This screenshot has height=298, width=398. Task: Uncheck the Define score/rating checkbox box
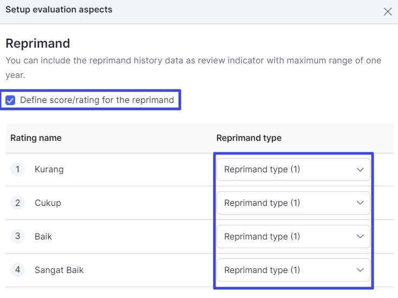tap(10, 100)
